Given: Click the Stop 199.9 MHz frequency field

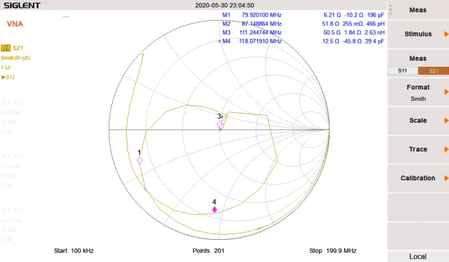Looking at the screenshot, I should 333,251.
